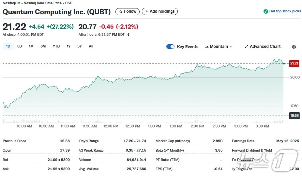
Task: Switch chart to 5Y range
Action: (x=80, y=46)
